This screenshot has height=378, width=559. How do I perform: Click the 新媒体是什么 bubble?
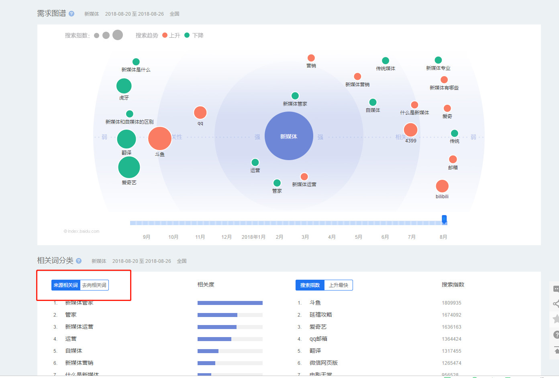pyautogui.click(x=136, y=62)
